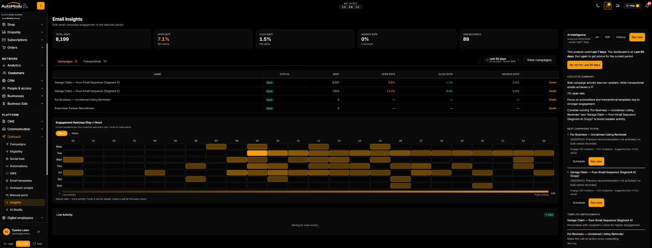Switch theme to Dark

23,244
